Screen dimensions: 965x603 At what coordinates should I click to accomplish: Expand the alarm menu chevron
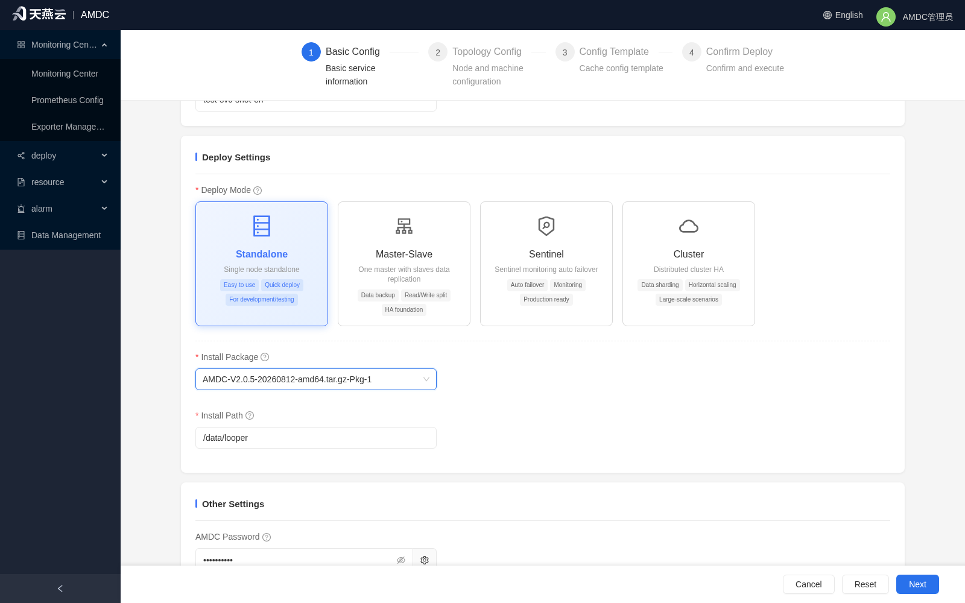(104, 209)
